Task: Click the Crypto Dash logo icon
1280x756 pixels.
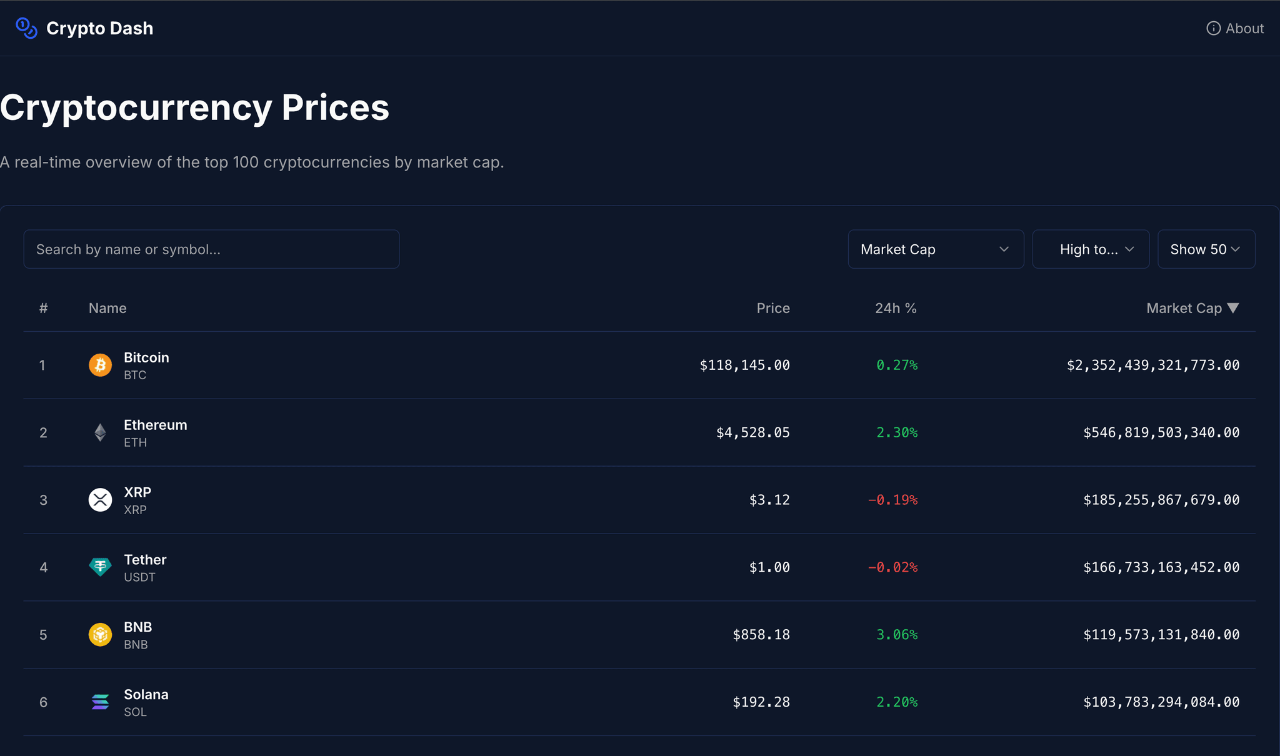Action: tap(26, 28)
